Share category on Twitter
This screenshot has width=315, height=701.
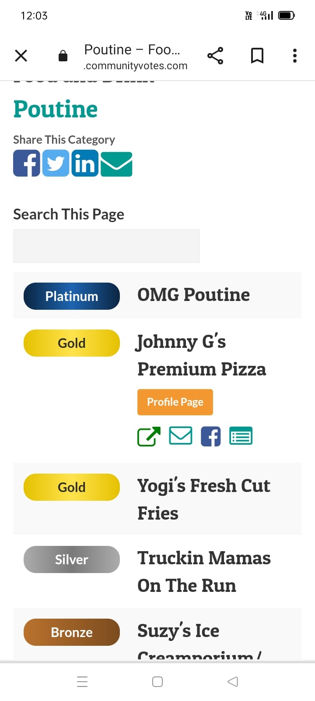pos(56,163)
